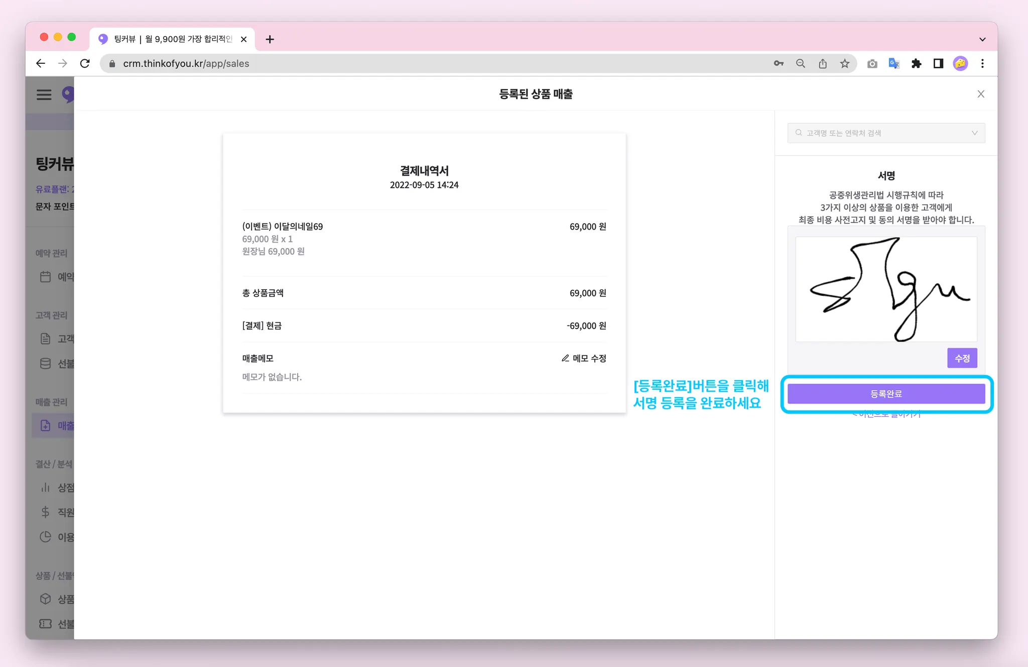Click the share icon in address bar

[823, 63]
